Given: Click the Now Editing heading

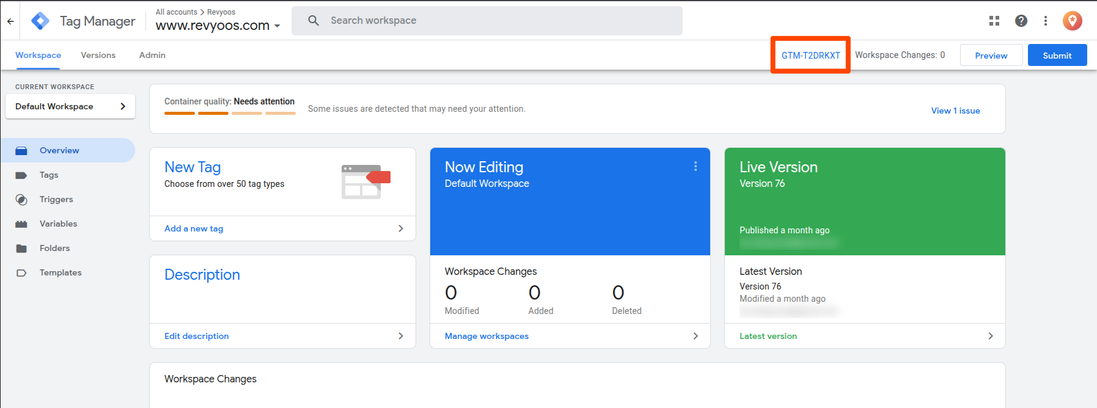Looking at the screenshot, I should coord(484,167).
